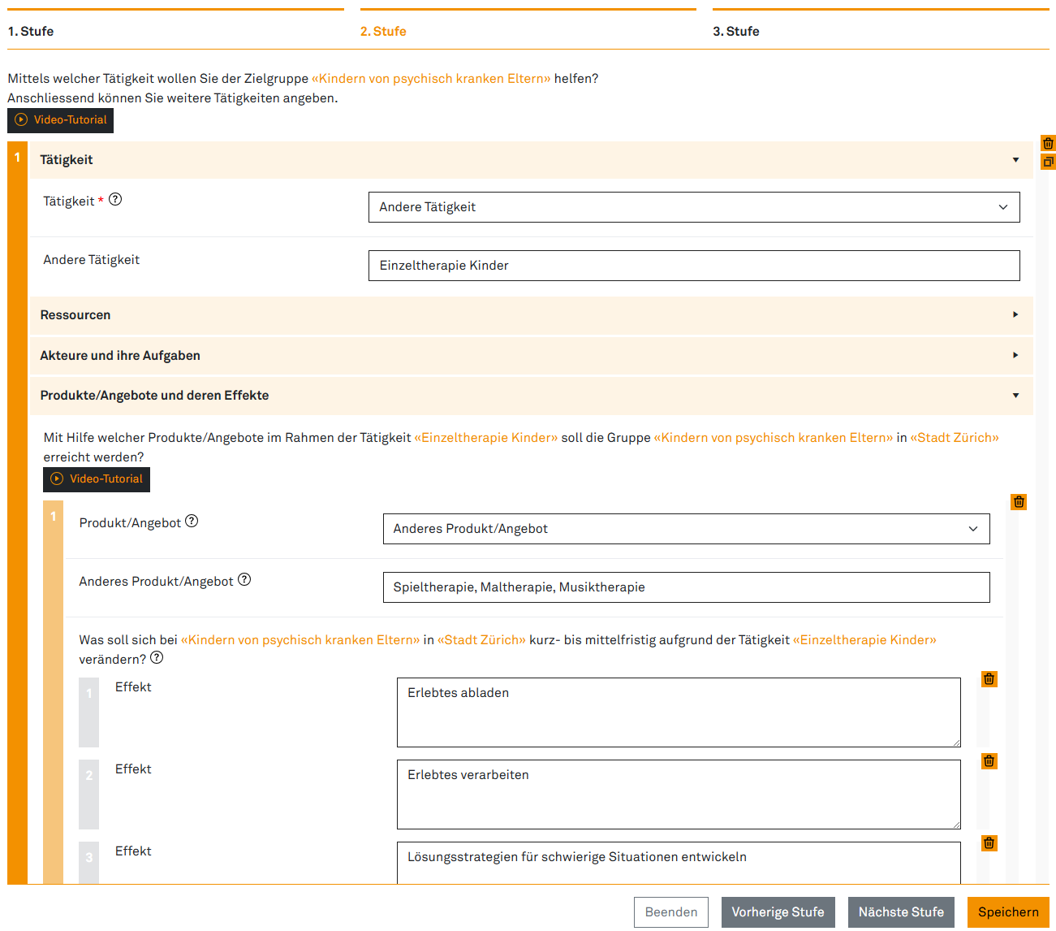The width and height of the screenshot is (1056, 931).
Task: Remove the 'Erlebtes verarbeiten' effect
Action: (989, 761)
